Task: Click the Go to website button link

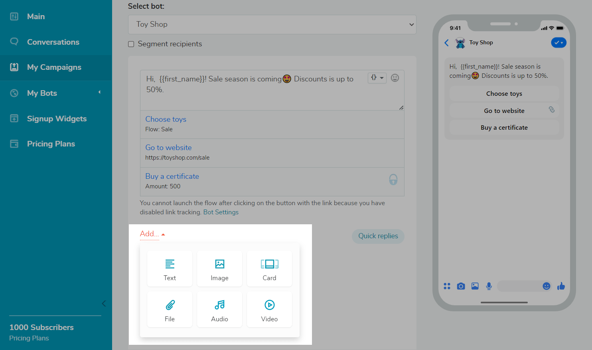Action: click(168, 148)
